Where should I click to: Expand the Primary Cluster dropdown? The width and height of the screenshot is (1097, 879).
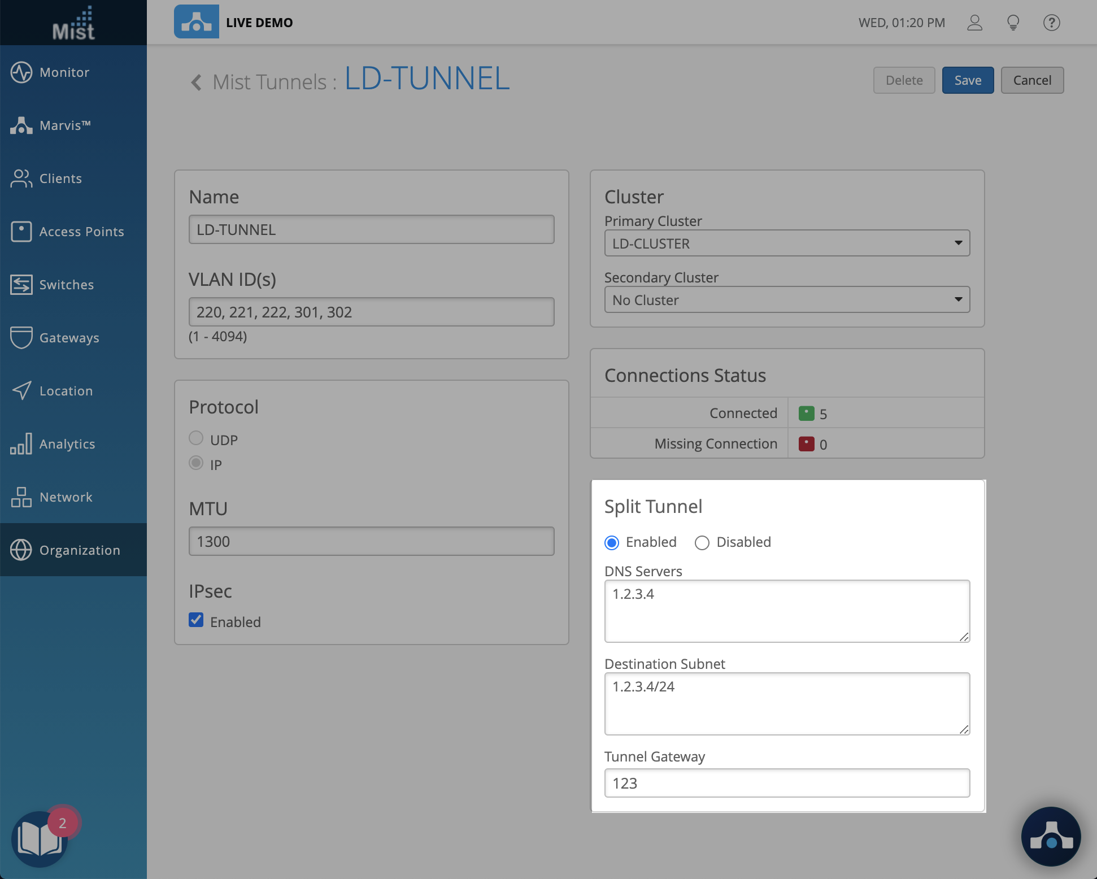click(x=787, y=243)
